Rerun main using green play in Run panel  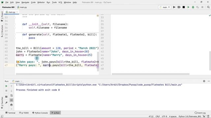pos(6,86)
